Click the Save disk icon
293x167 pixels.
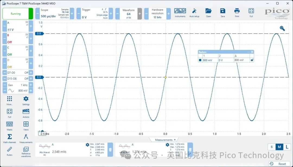(223, 12)
